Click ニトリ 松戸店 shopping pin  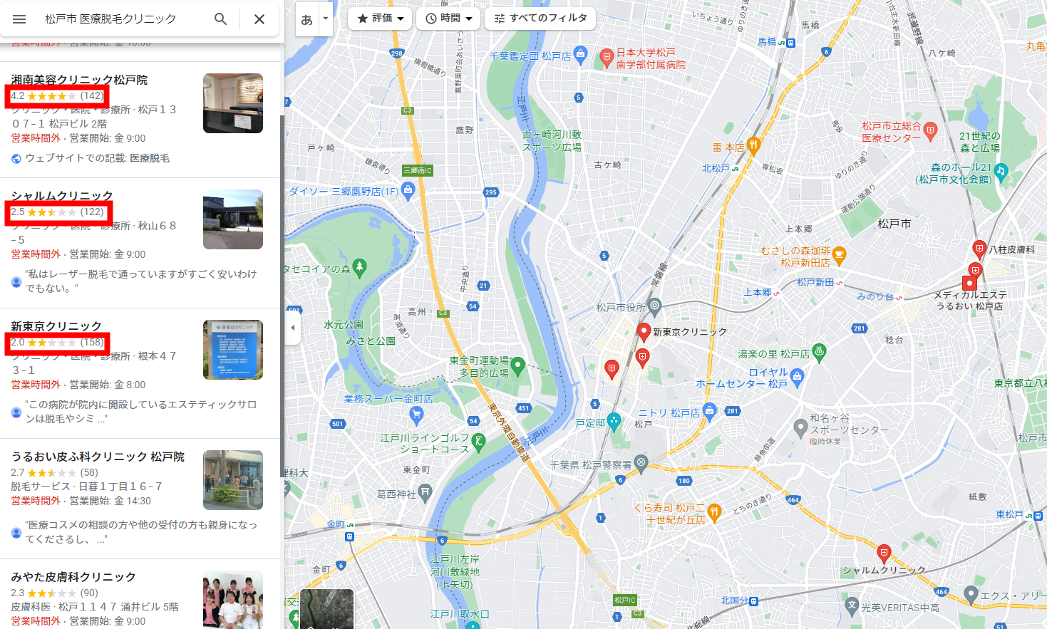[x=709, y=410]
